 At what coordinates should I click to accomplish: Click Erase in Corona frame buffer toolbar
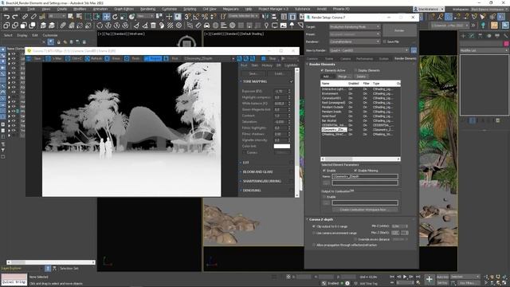click(113, 58)
